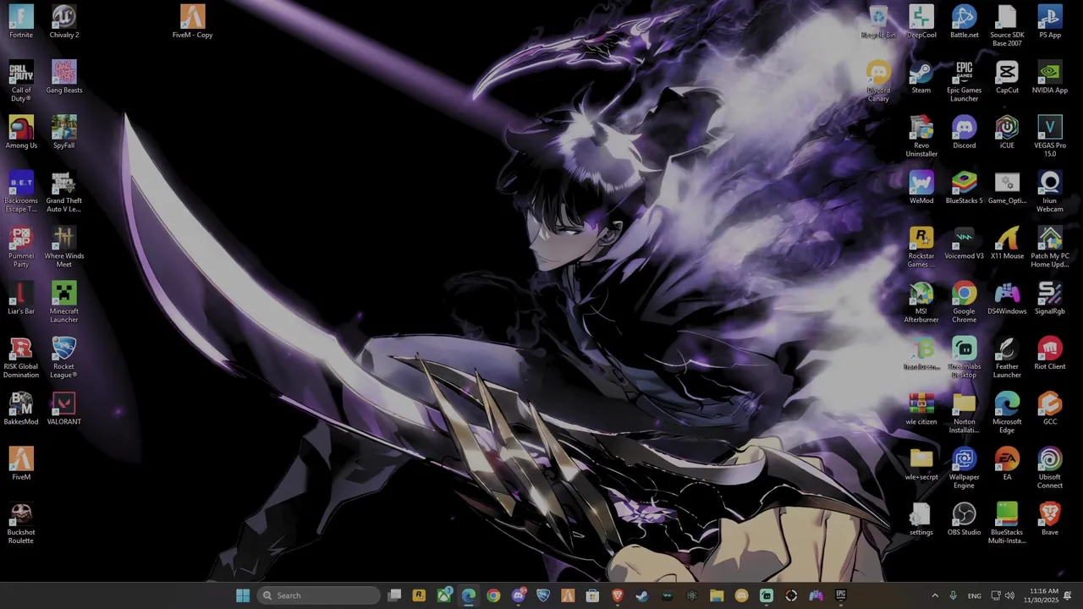1083x609 pixels.
Task: Select the OBS Studio shortcut
Action: 965,519
